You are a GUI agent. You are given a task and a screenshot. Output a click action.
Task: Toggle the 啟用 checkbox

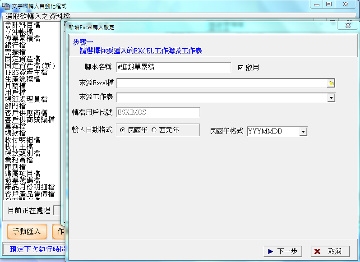tap(240, 68)
